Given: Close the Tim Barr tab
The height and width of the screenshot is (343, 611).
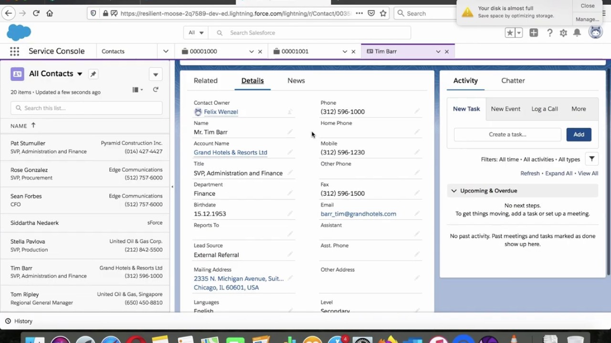Looking at the screenshot, I should [447, 51].
